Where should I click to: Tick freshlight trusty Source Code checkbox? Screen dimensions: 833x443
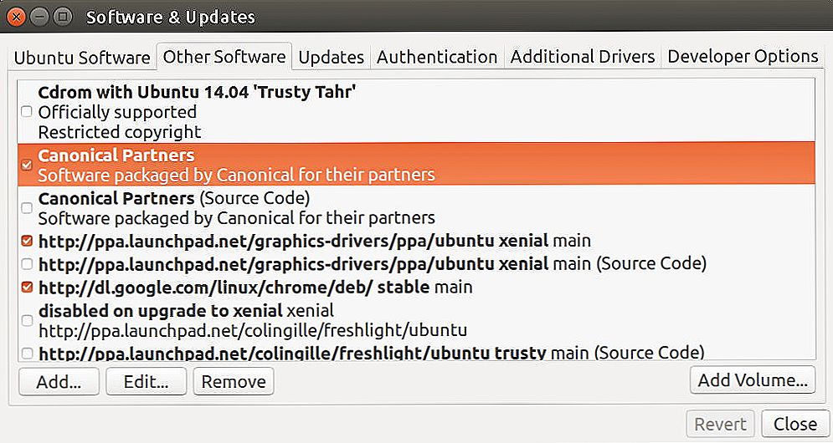pyautogui.click(x=27, y=353)
